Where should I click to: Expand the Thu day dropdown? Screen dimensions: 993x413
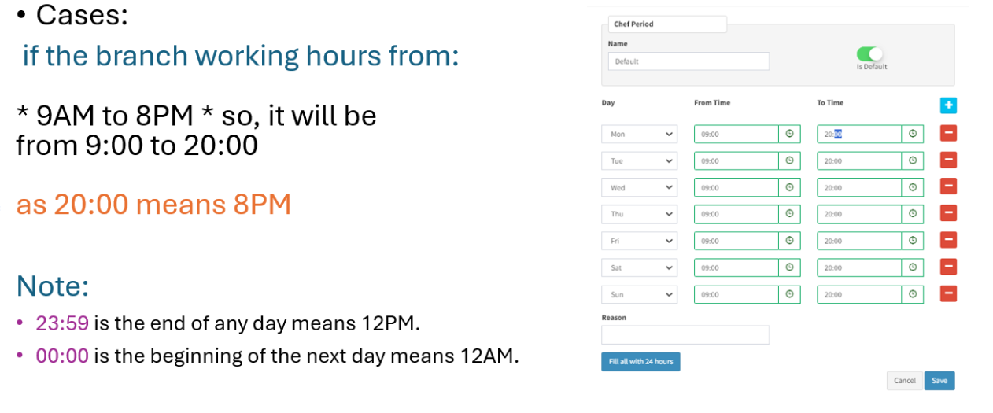tap(639, 214)
